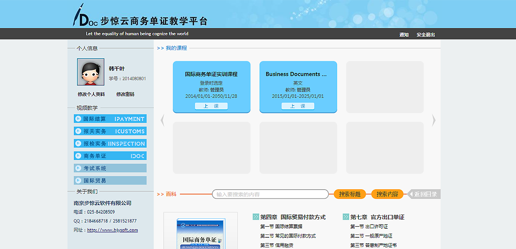The width and height of the screenshot is (516, 249).
Task: Click the encyclopedia search input field
Action: [270, 194]
